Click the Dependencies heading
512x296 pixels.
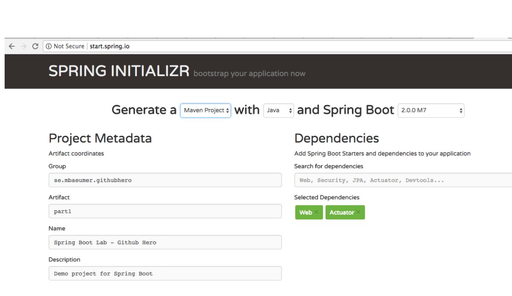click(x=337, y=138)
